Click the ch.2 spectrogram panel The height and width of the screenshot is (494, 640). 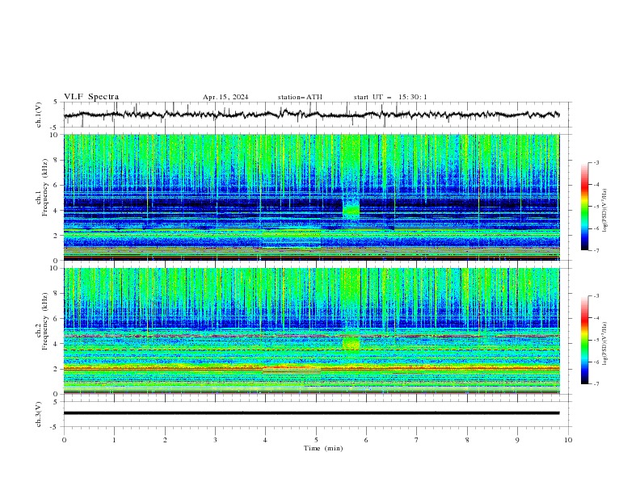(311, 331)
